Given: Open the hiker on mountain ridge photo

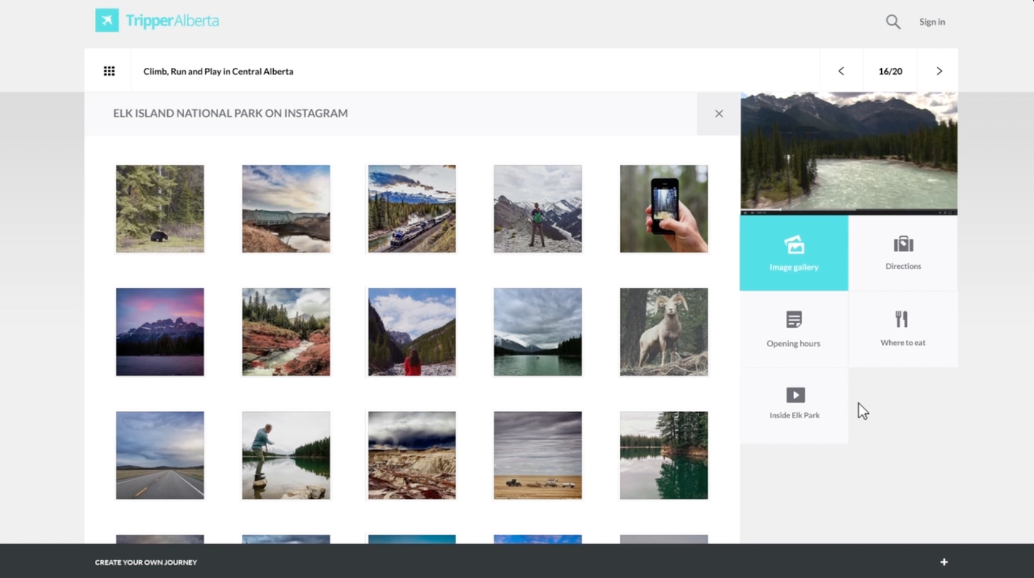Looking at the screenshot, I should [538, 209].
